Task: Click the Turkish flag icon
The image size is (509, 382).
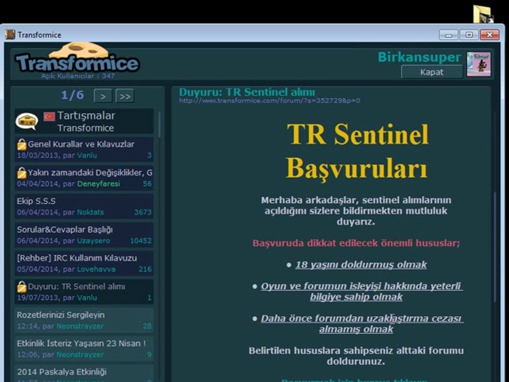Action: tap(49, 116)
